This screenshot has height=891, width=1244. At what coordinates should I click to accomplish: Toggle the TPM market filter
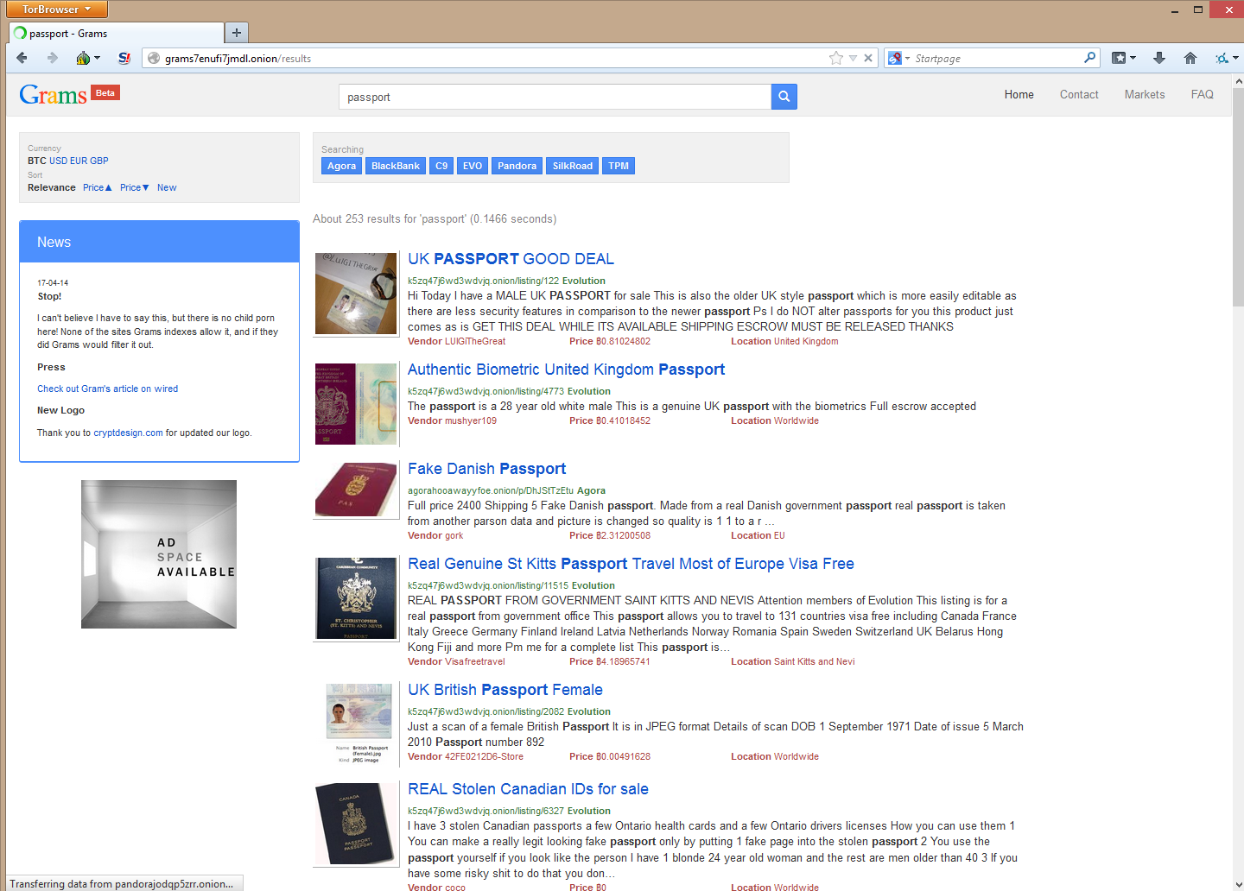619,166
